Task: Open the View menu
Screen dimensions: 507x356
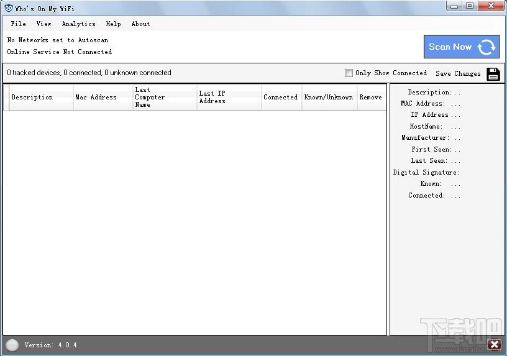Action: tap(43, 24)
